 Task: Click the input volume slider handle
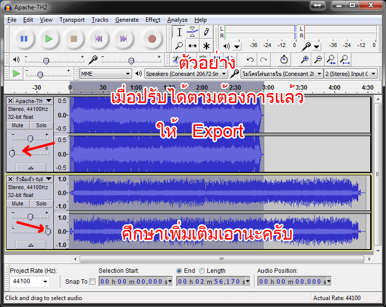click(132, 61)
